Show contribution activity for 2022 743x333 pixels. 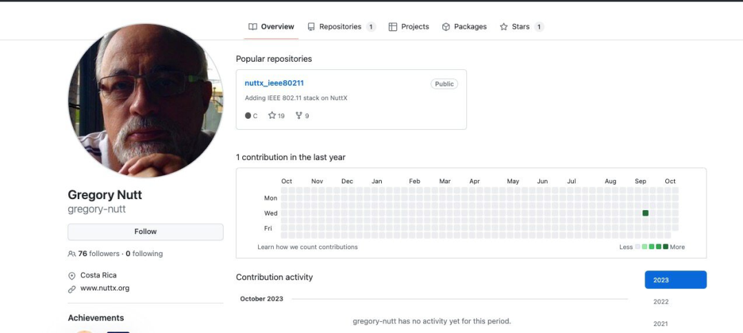pyautogui.click(x=661, y=302)
